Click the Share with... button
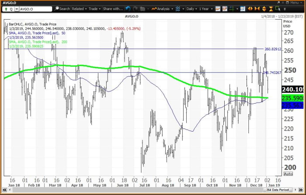 pyautogui.click(x=113, y=9)
